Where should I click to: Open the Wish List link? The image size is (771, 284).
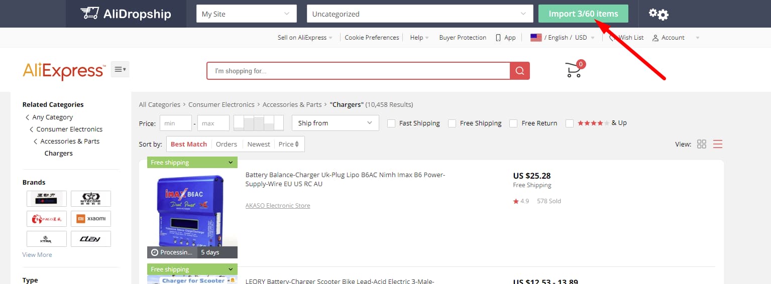pyautogui.click(x=631, y=38)
